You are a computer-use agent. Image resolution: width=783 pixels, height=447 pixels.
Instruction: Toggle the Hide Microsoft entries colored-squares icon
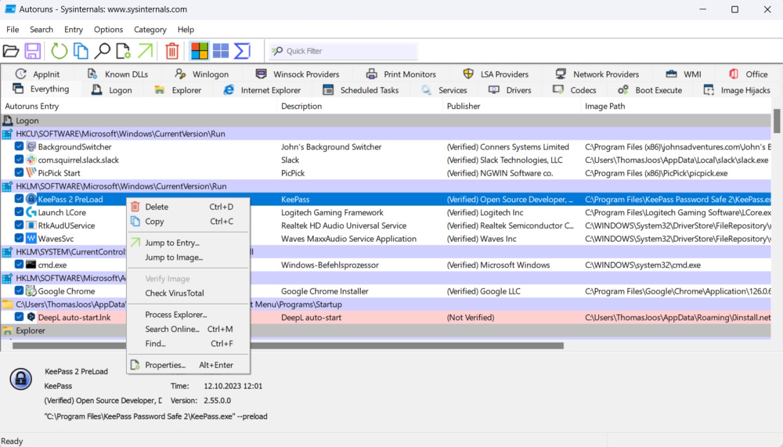pyautogui.click(x=199, y=51)
